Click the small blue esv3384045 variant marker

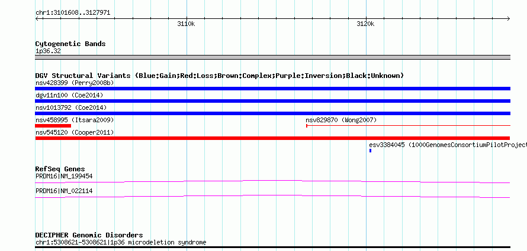tap(370, 151)
